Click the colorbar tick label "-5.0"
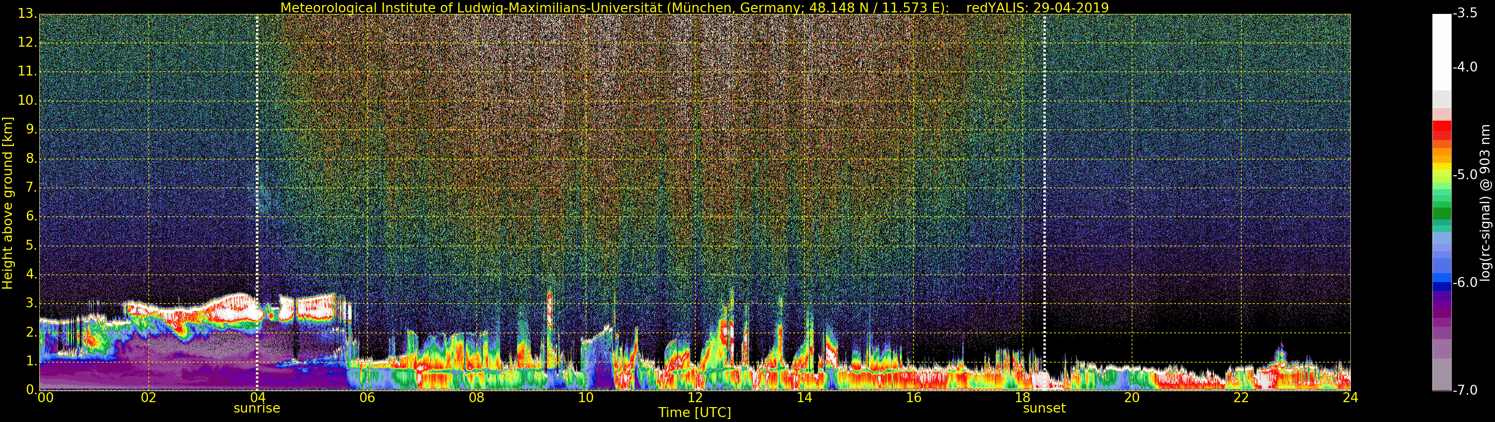The height and width of the screenshot is (422, 1495). point(1465,175)
